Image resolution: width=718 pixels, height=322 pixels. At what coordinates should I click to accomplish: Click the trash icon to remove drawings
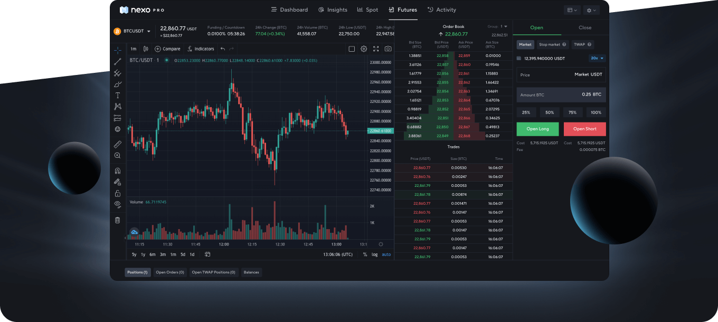point(117,220)
